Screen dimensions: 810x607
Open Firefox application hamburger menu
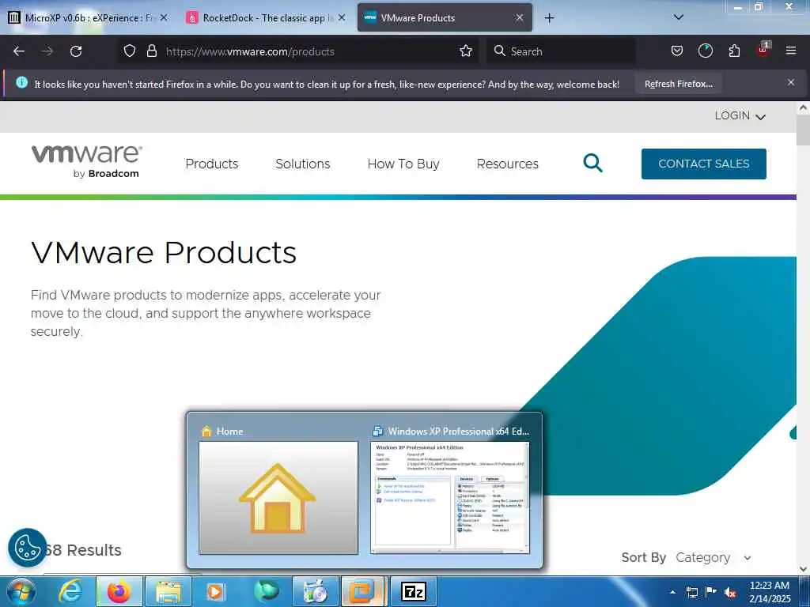(x=791, y=51)
